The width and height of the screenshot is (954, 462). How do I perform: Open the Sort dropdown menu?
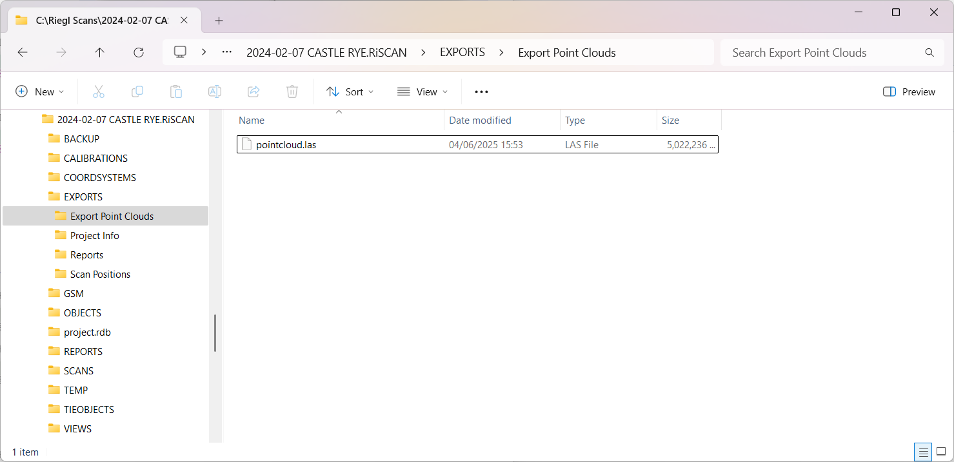(350, 91)
